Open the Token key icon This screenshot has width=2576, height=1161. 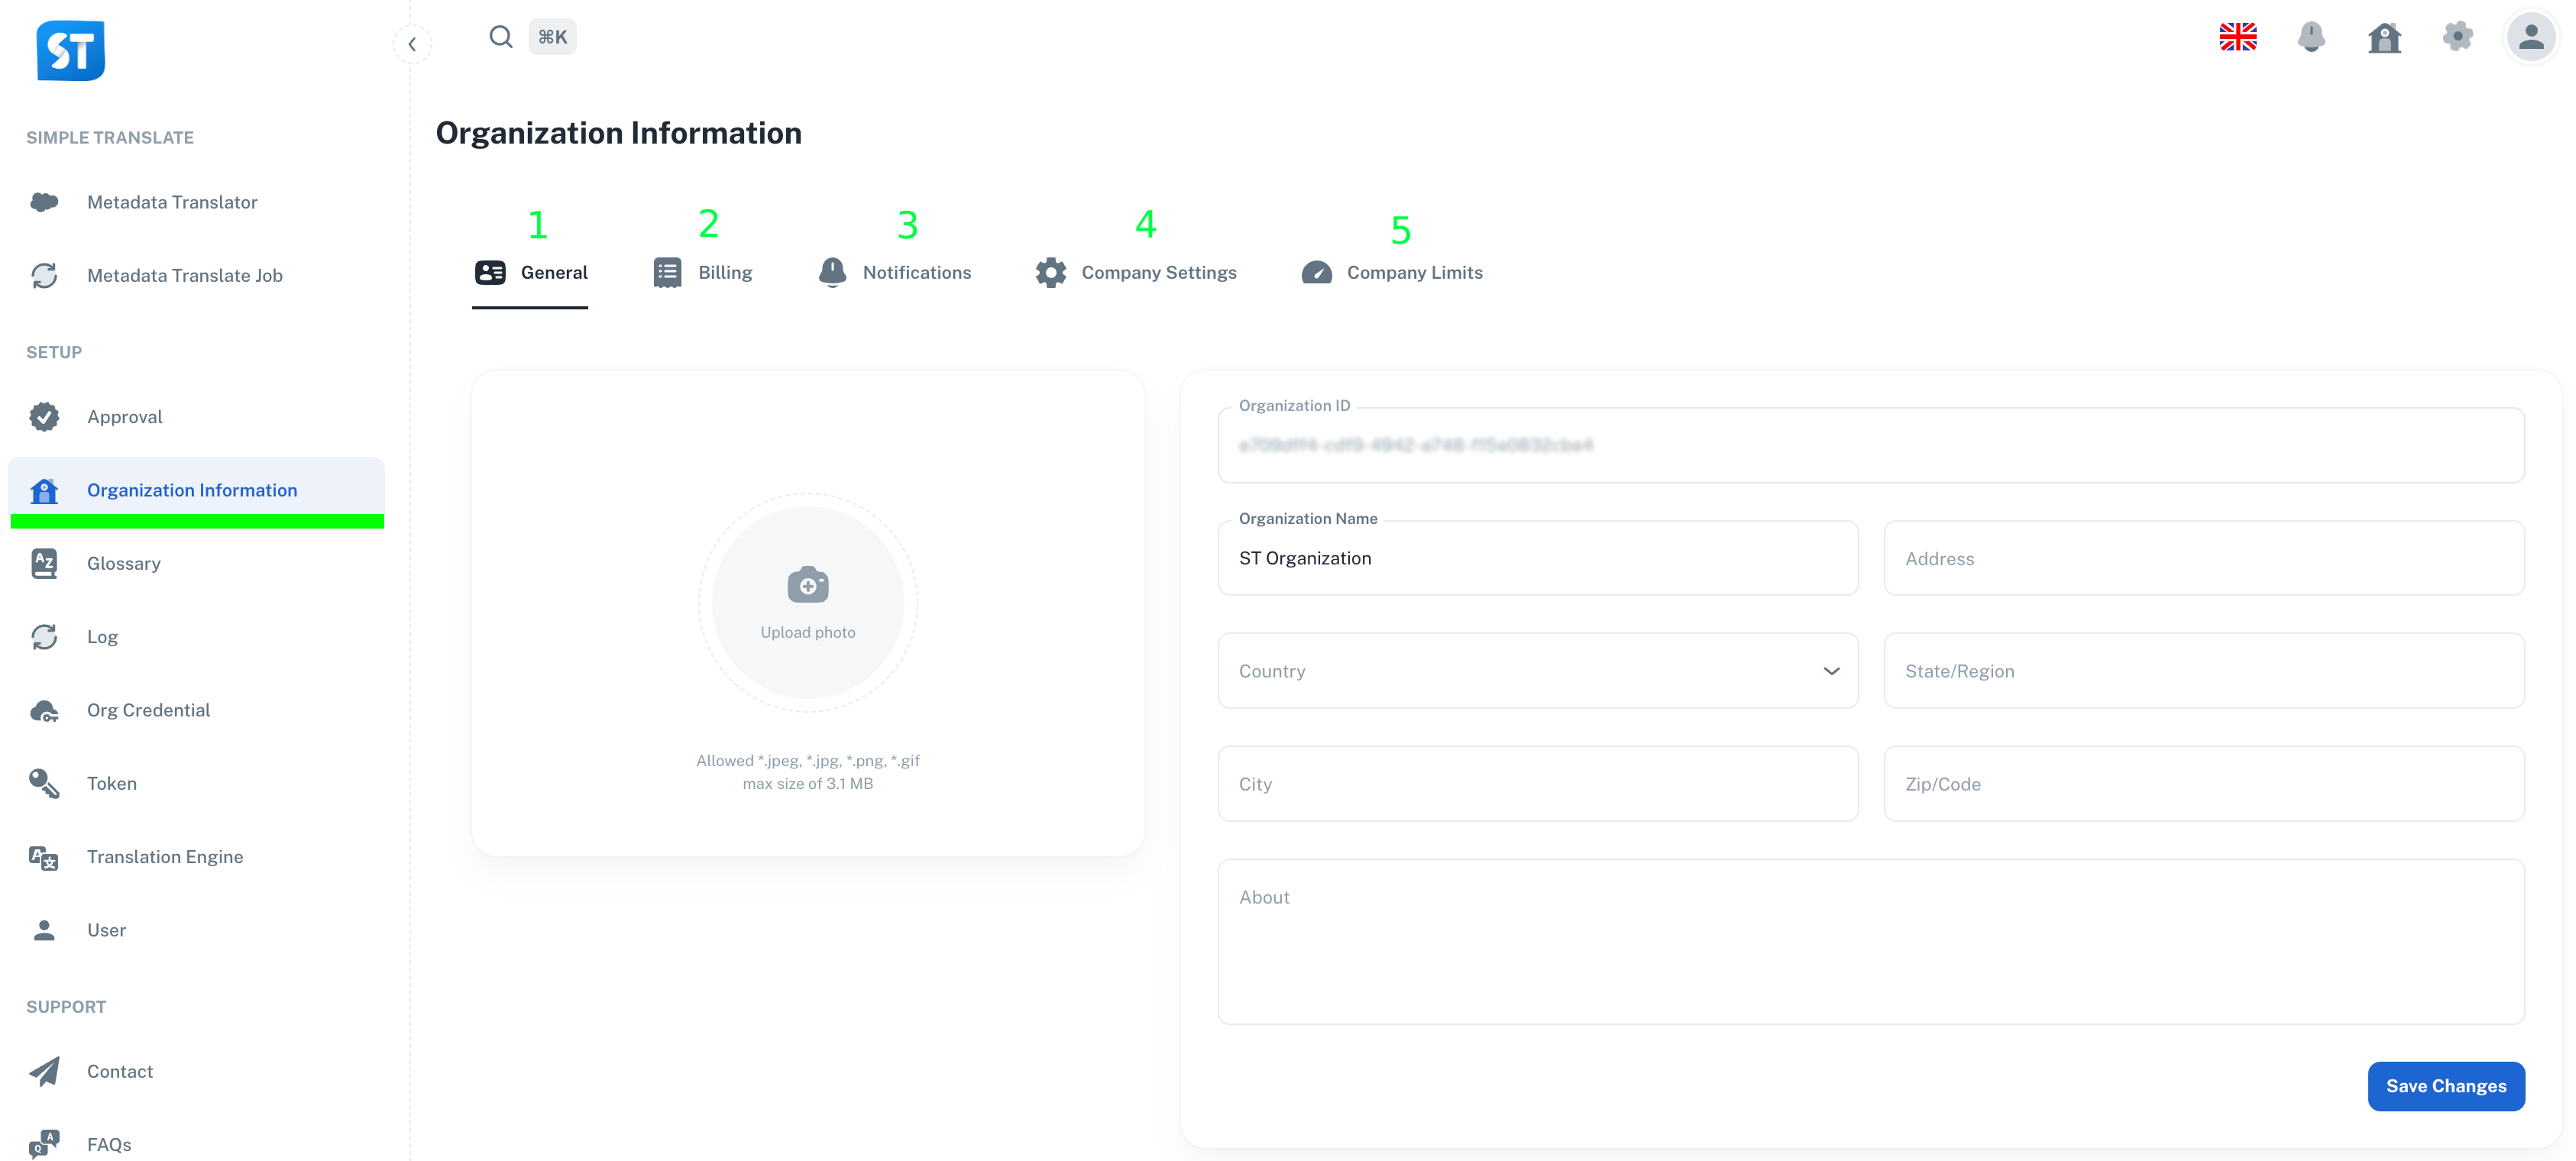44,783
